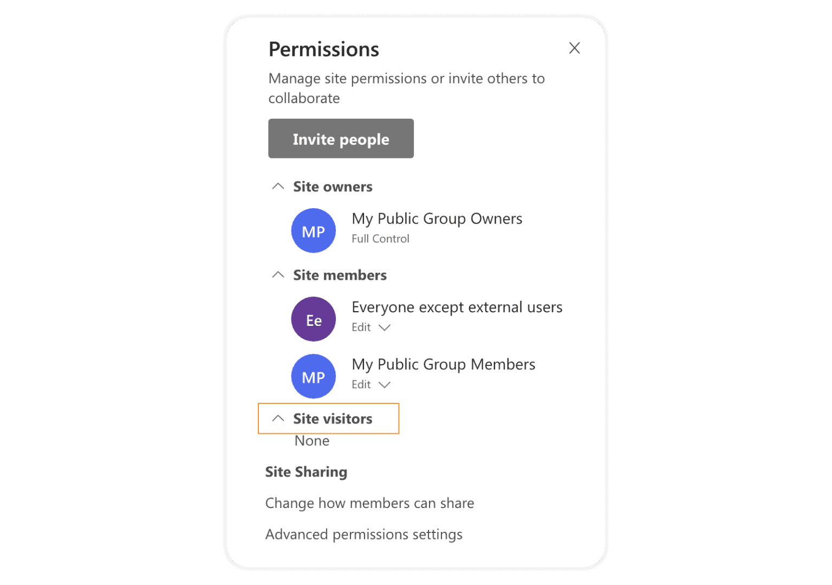Click the My Public Group Owners avatar icon
This screenshot has width=832, height=585.
tap(313, 230)
